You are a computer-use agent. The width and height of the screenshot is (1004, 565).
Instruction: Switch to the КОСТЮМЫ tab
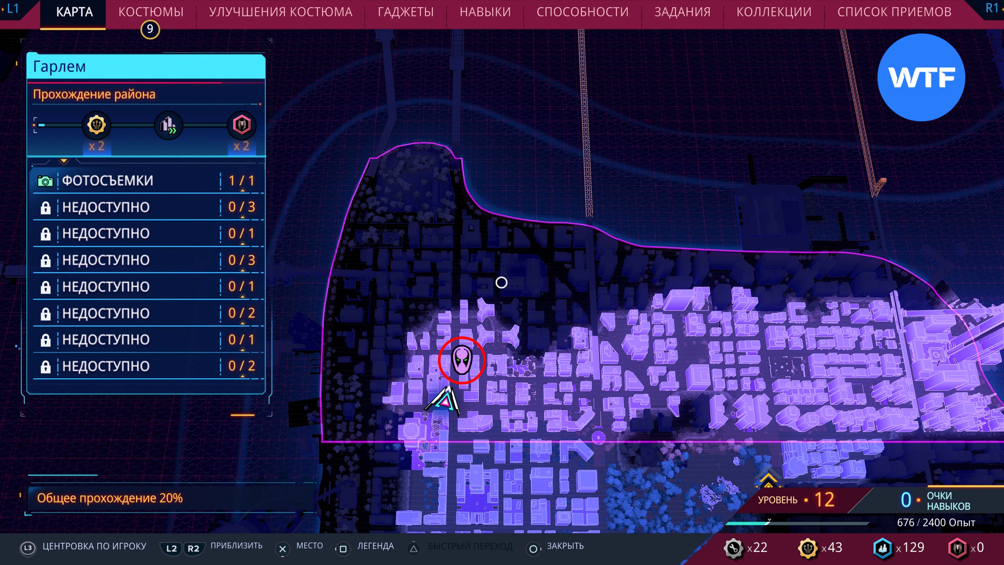point(151,12)
